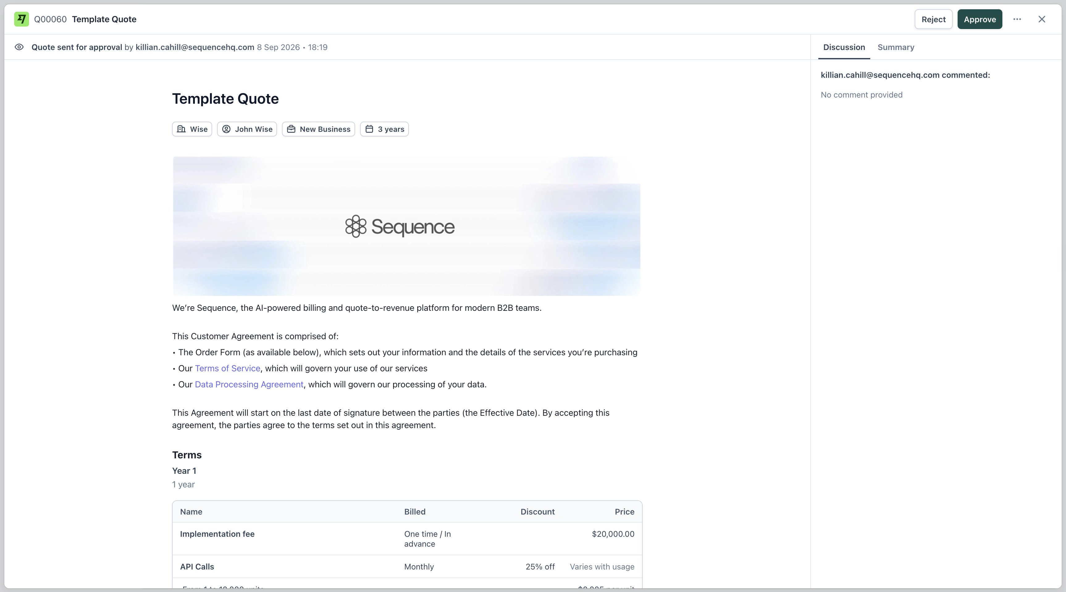Click the Monthly billing cell for API Calls
Screen dimensions: 1066x592
click(x=419, y=567)
